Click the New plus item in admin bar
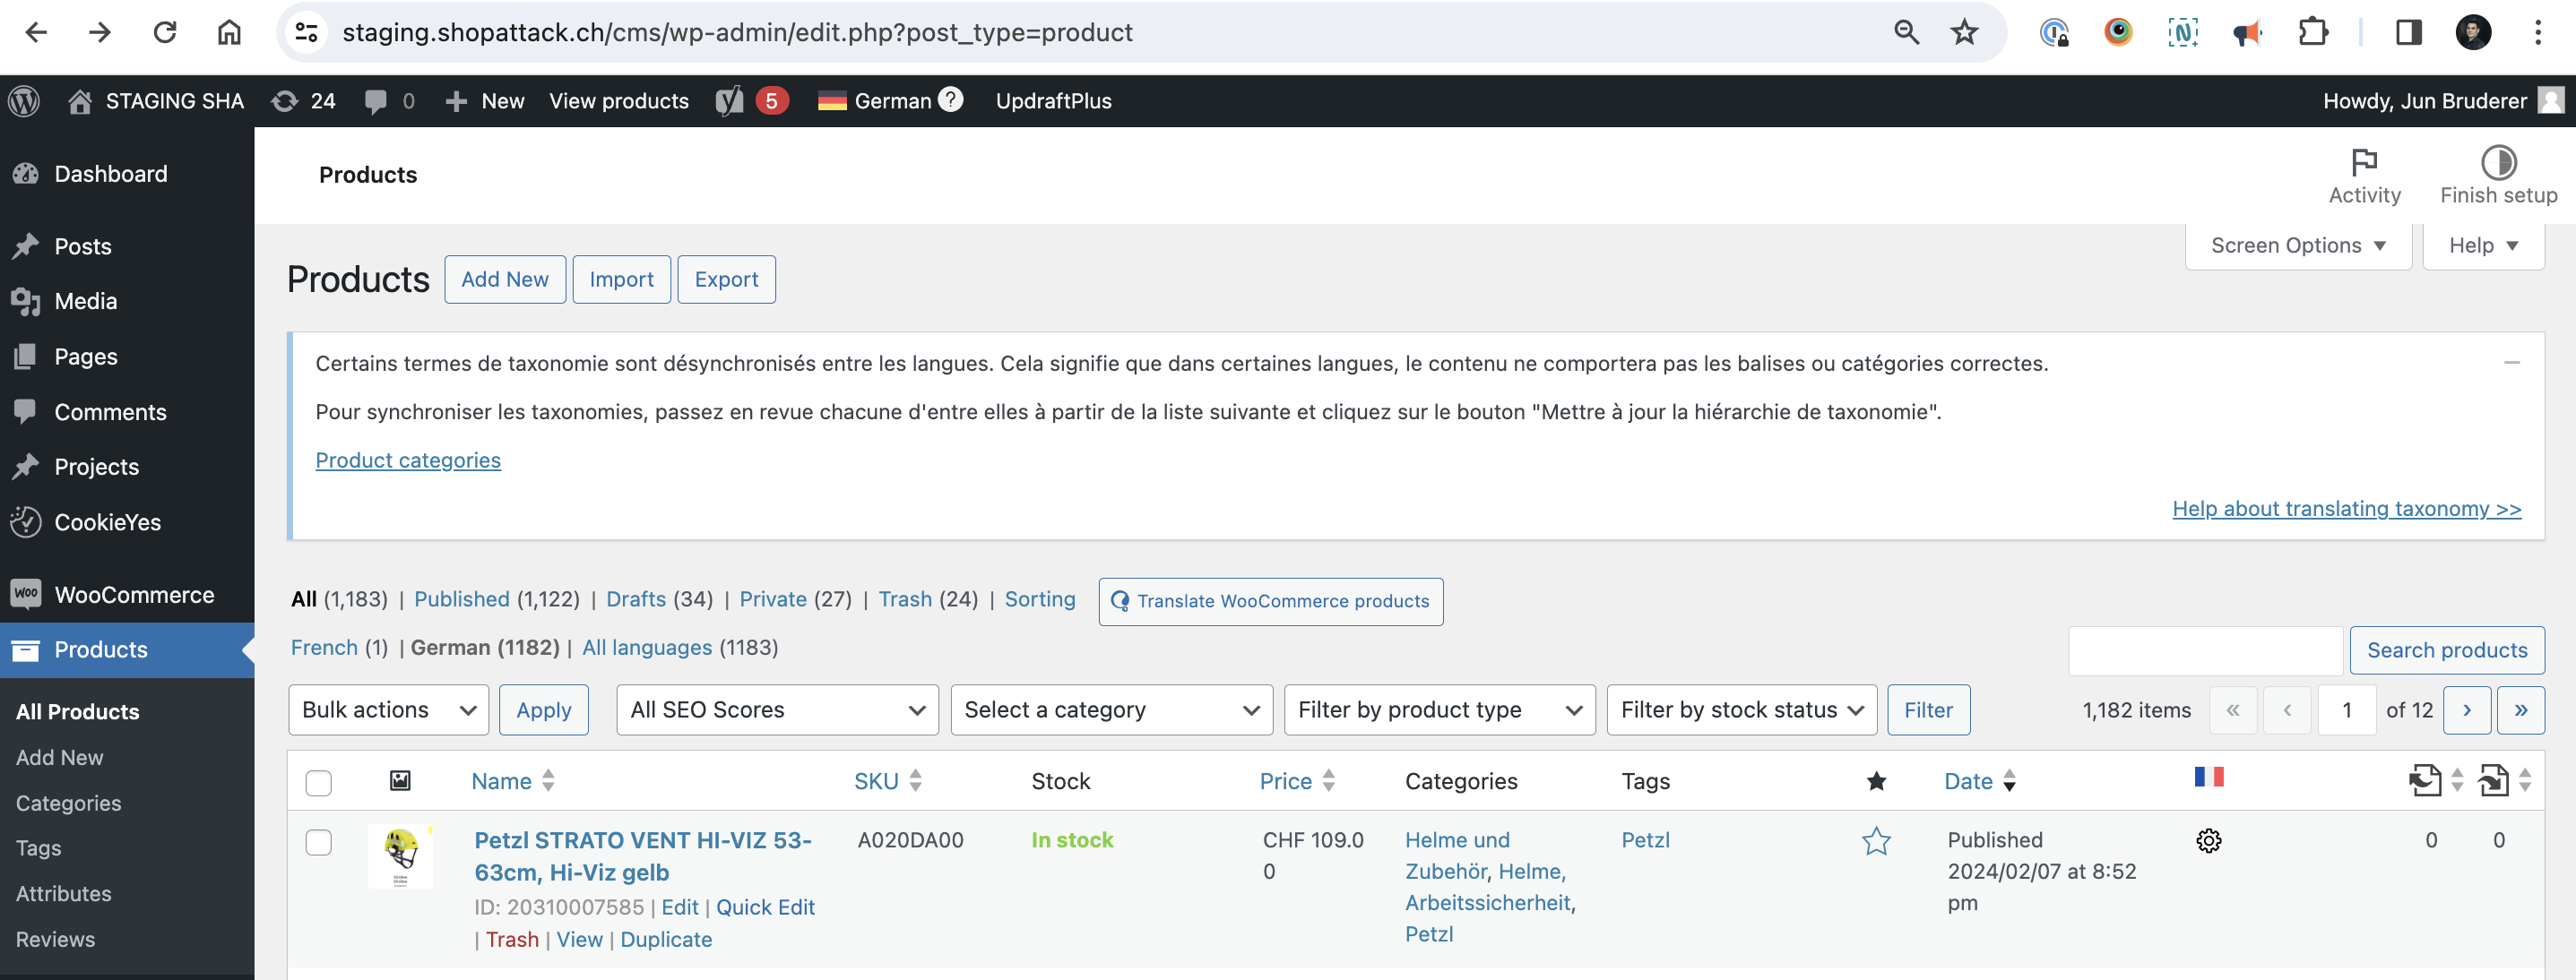2576x980 pixels. (x=485, y=101)
